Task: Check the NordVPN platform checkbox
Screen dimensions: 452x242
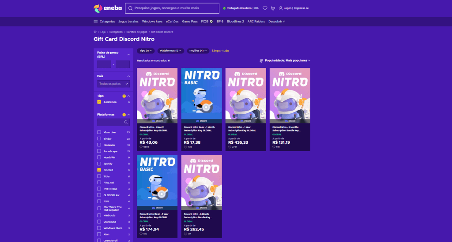Action: coord(99,157)
